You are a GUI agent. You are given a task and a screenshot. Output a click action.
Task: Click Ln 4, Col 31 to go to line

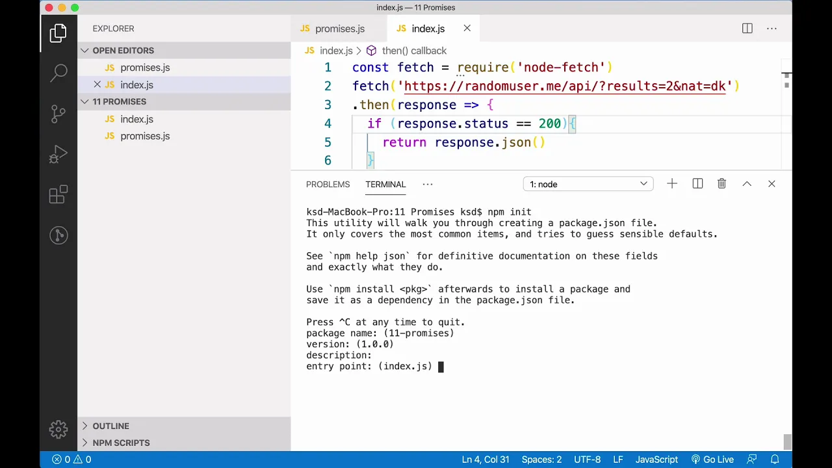(x=486, y=460)
